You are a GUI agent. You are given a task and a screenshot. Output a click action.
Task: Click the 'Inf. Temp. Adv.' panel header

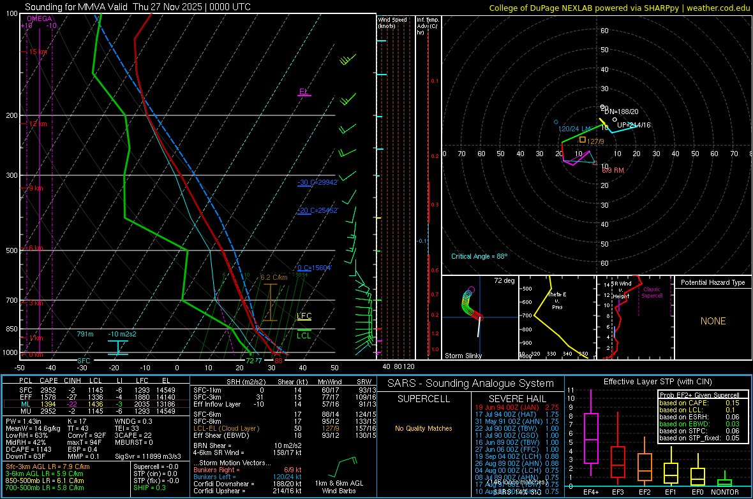point(428,26)
